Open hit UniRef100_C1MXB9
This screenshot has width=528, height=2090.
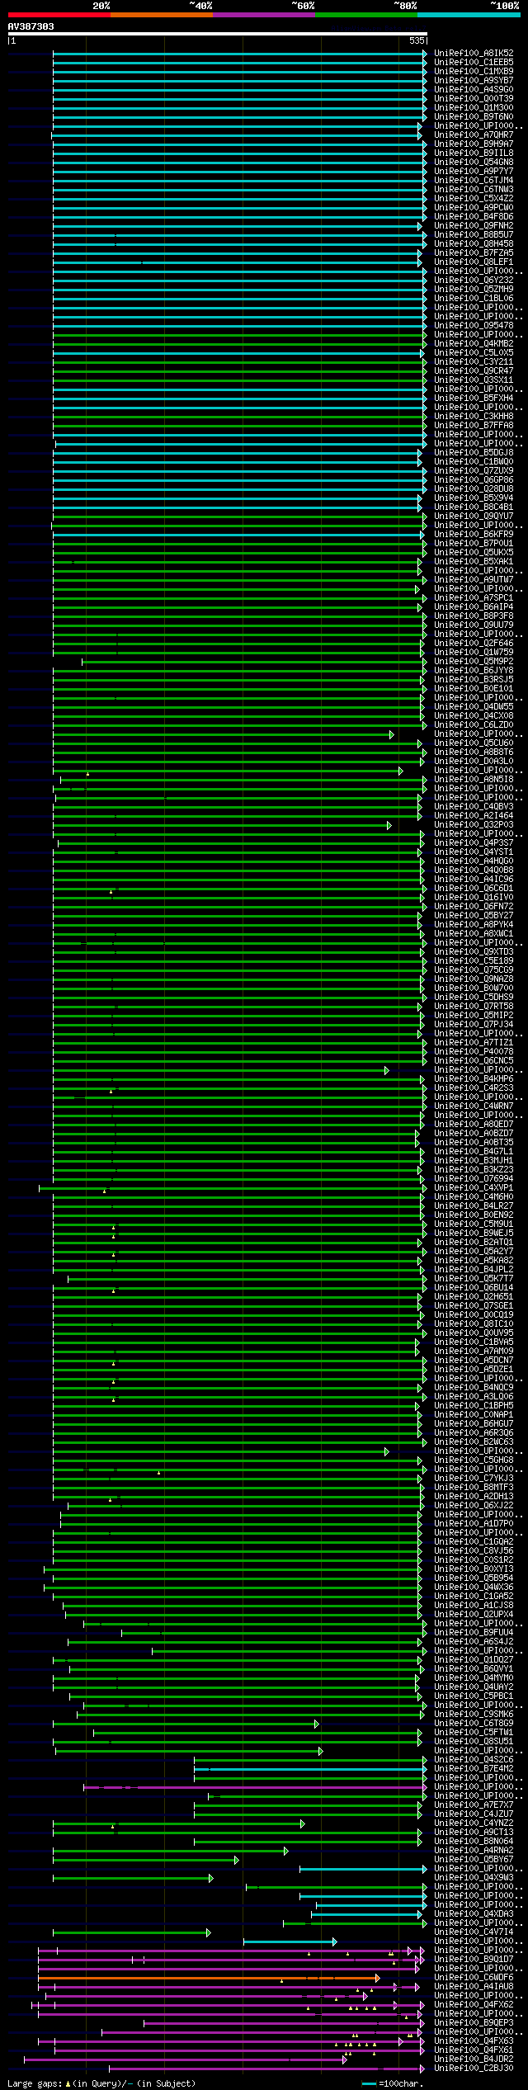tap(474, 72)
